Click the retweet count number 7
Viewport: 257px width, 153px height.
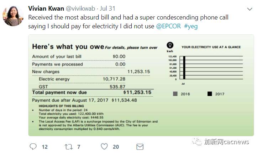pyautogui.click(x=79, y=147)
